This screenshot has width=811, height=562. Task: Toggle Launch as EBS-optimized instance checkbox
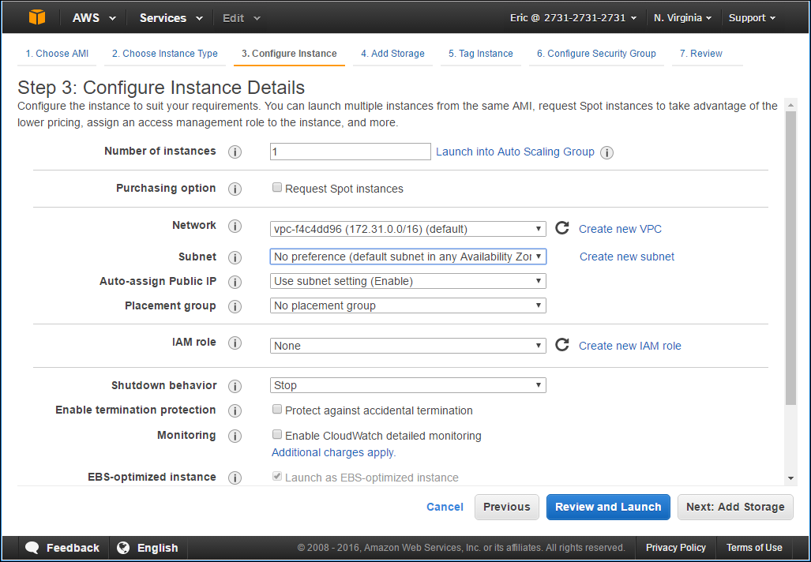click(277, 476)
